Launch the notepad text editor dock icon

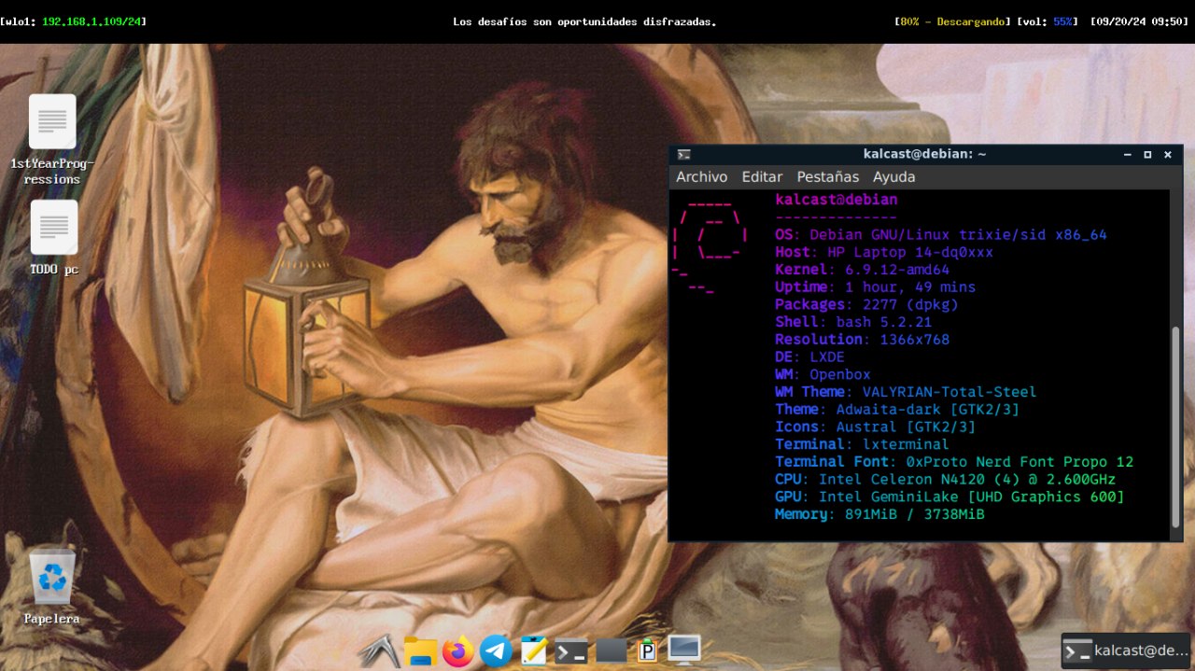pyautogui.click(x=534, y=650)
